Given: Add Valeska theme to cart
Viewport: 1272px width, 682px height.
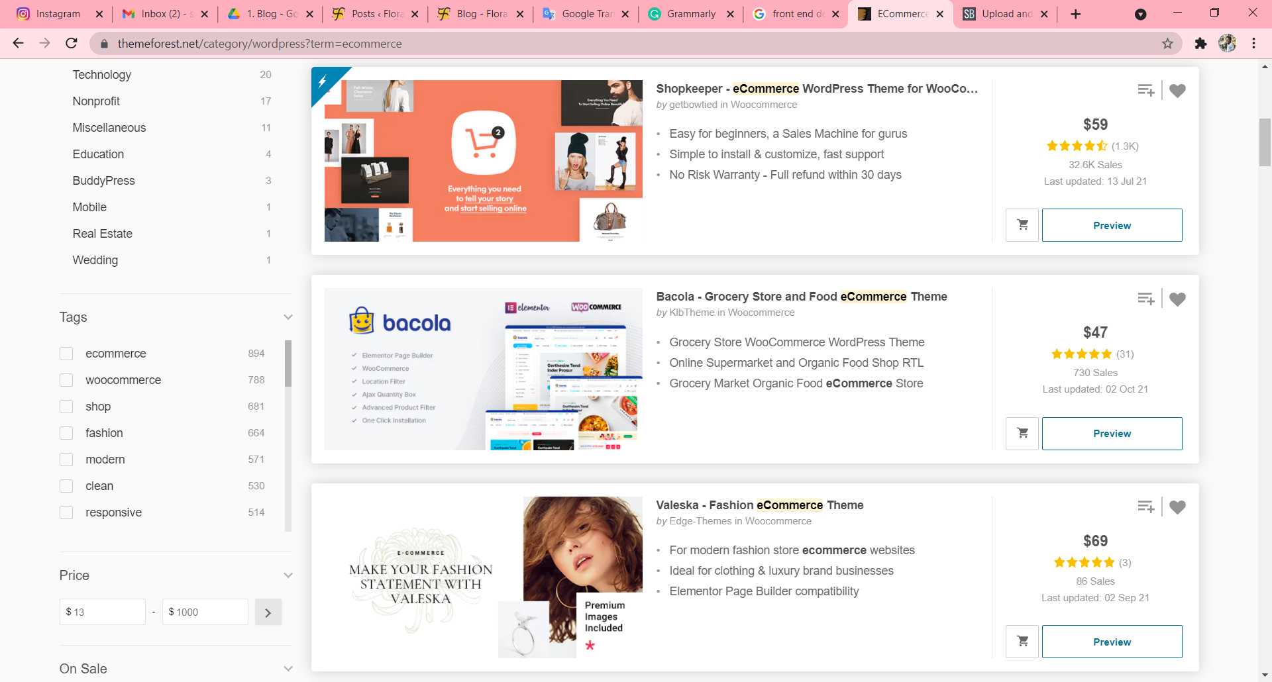Looking at the screenshot, I should click(1022, 642).
